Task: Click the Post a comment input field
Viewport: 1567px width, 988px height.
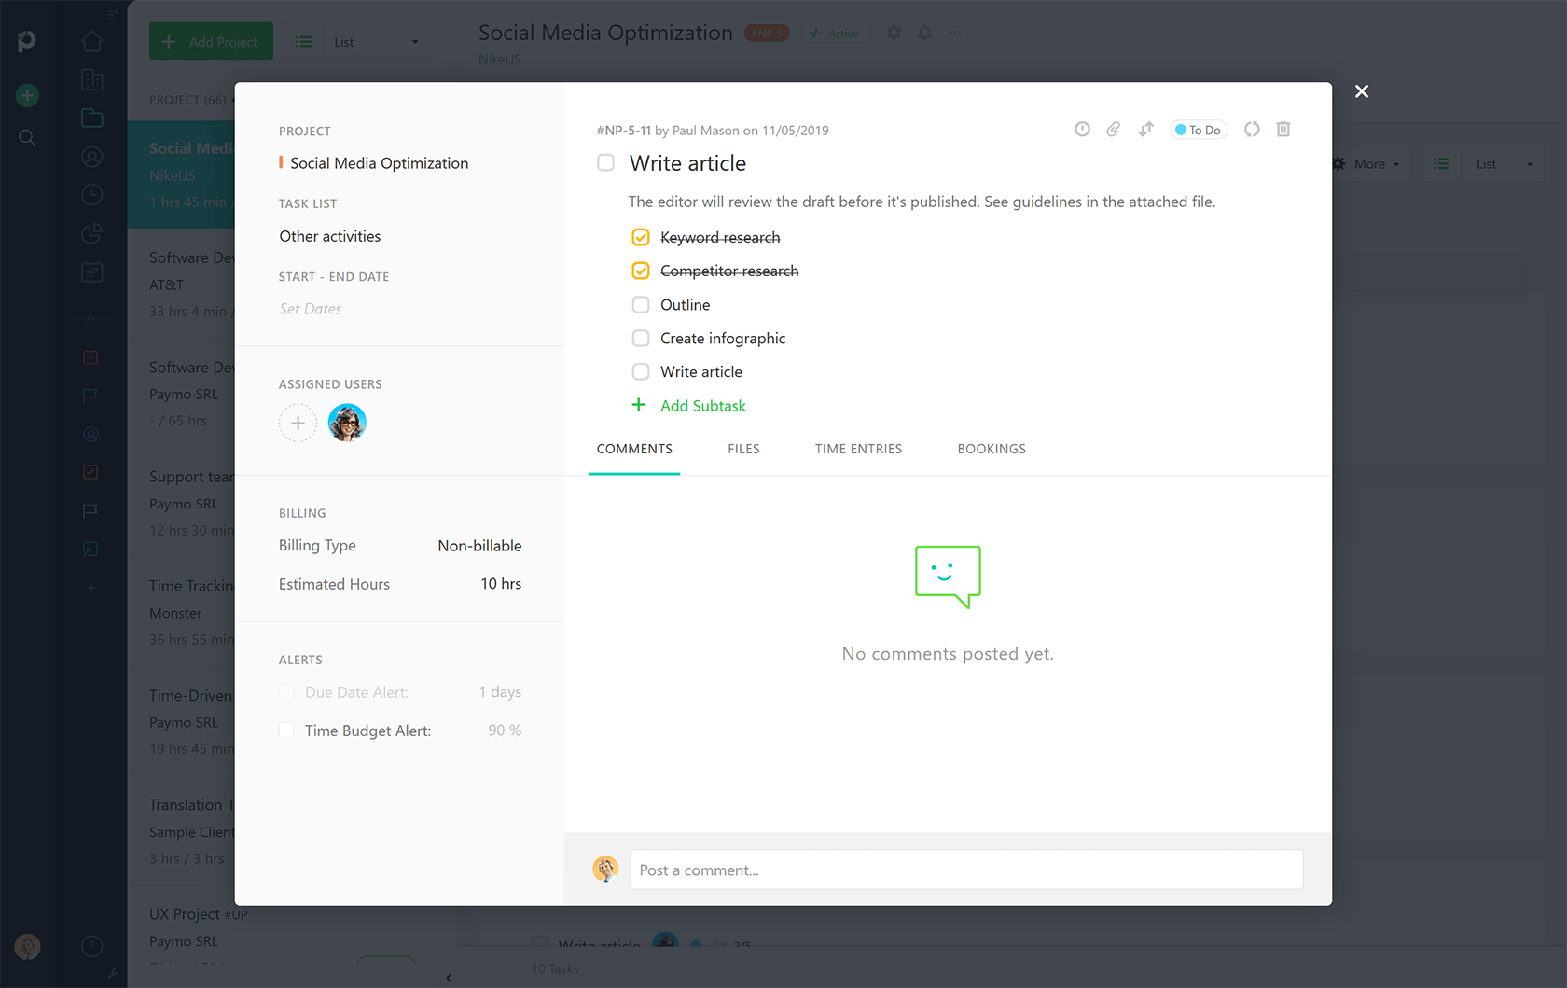Action: [x=966, y=870]
